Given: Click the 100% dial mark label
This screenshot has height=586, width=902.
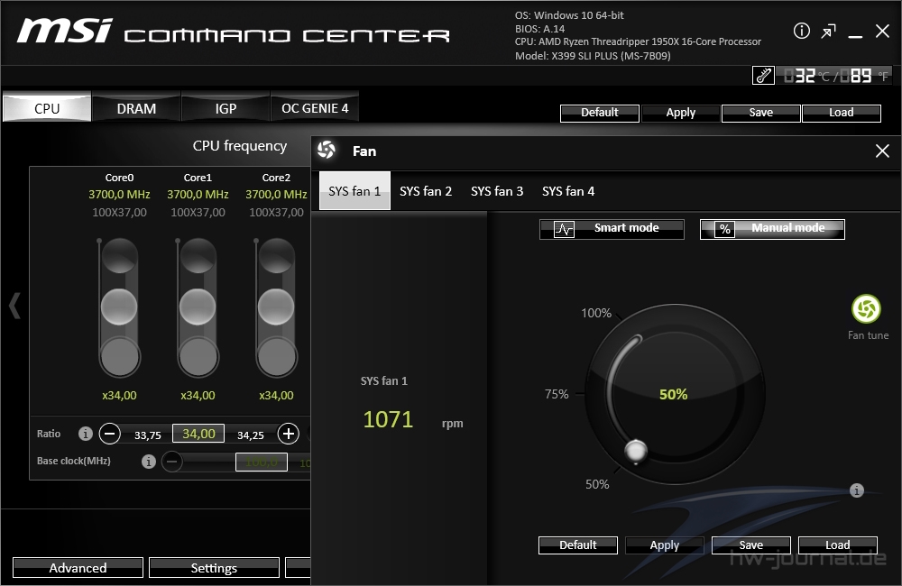Looking at the screenshot, I should (596, 313).
